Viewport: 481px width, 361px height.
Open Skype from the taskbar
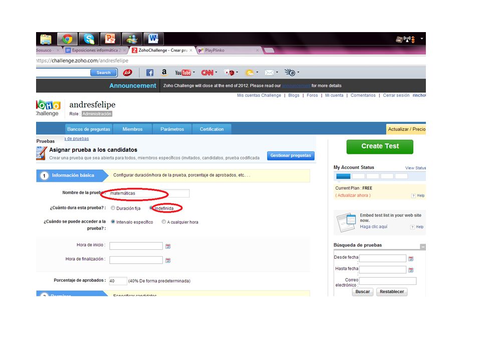coord(89,39)
